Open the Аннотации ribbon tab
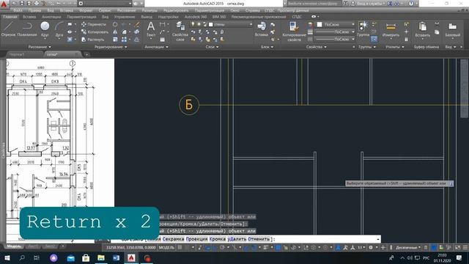 point(51,17)
